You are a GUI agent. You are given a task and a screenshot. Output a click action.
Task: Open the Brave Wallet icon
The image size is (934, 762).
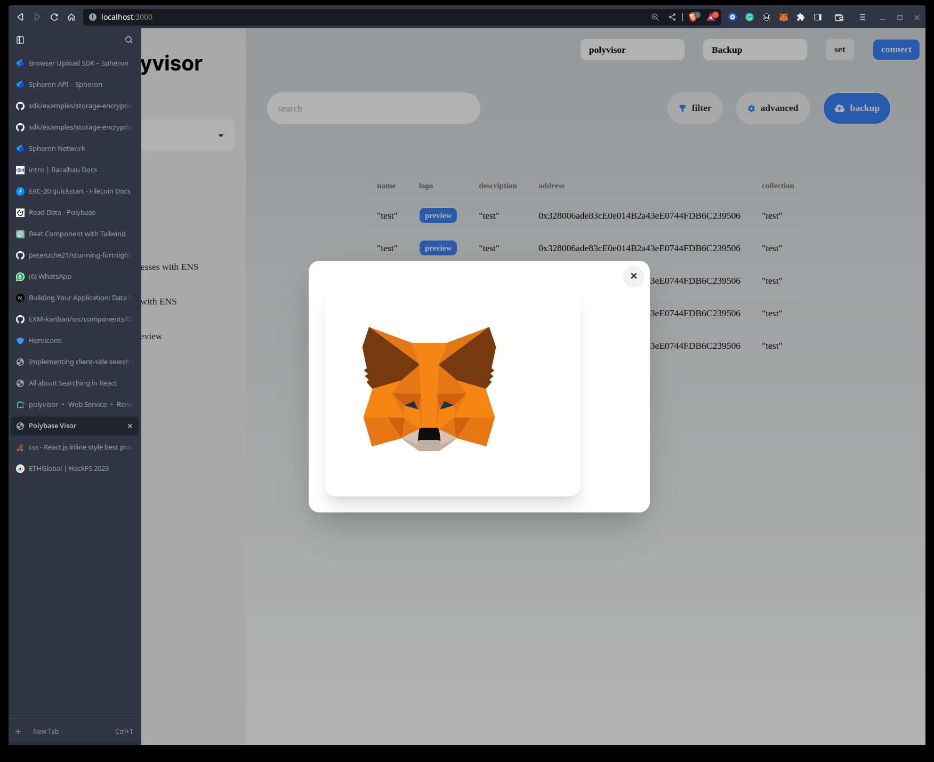(839, 17)
